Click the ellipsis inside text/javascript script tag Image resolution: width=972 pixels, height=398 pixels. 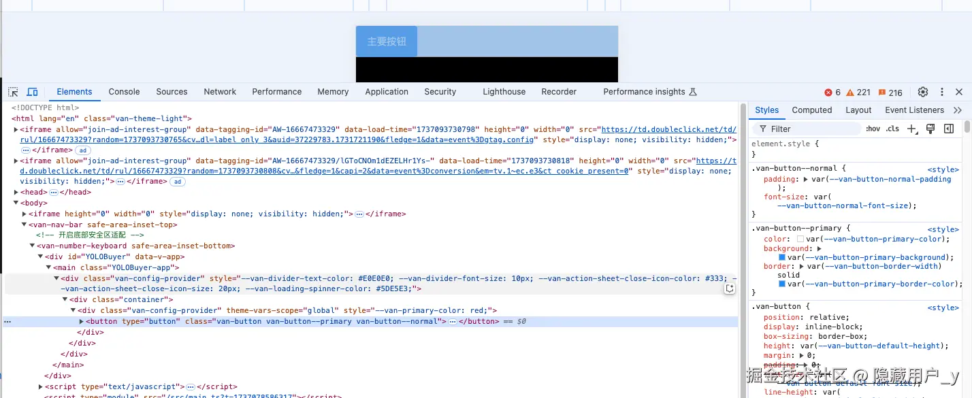pyautogui.click(x=191, y=386)
